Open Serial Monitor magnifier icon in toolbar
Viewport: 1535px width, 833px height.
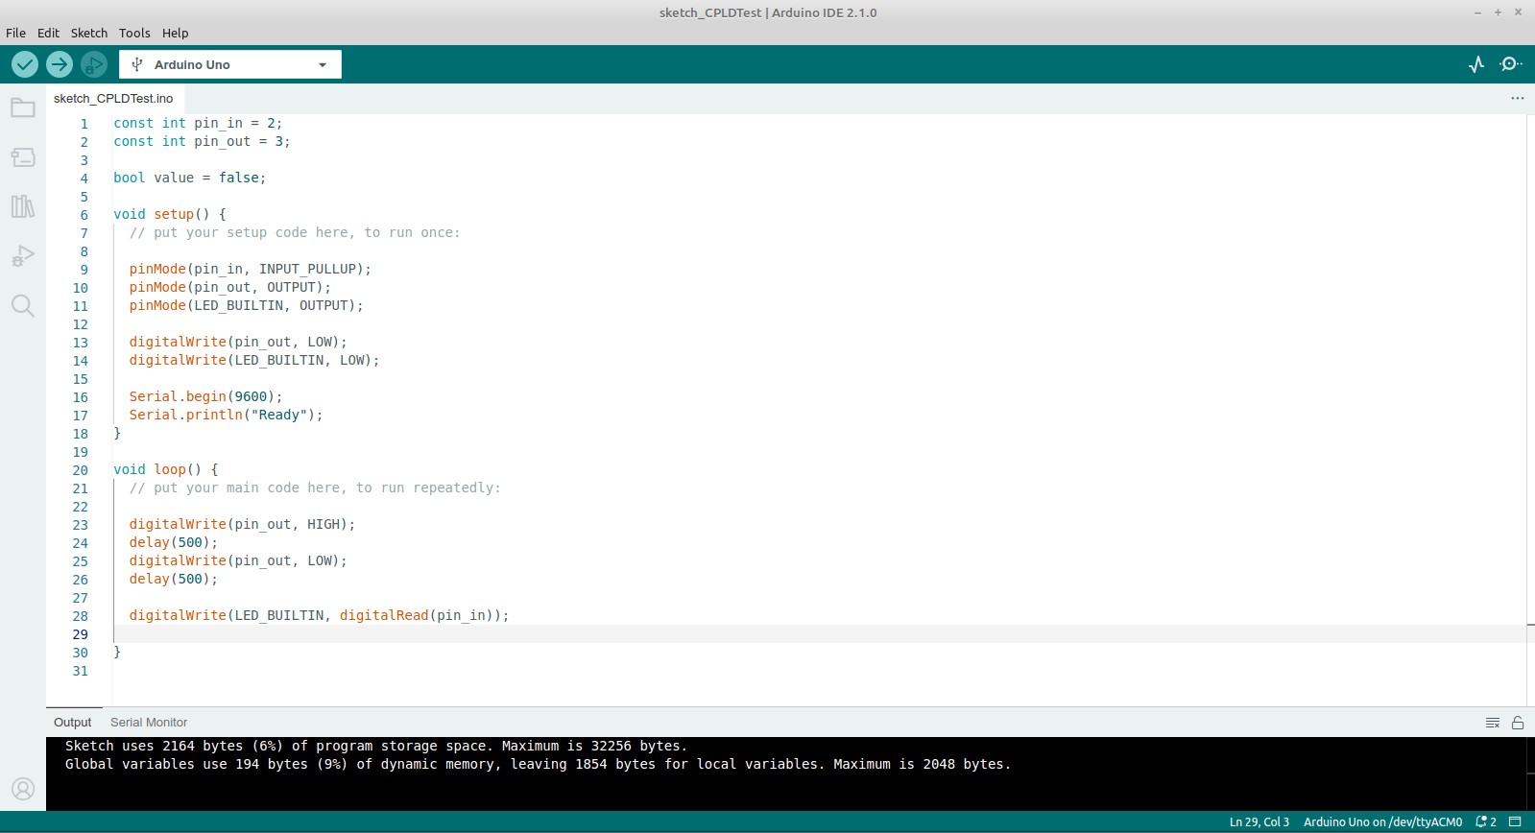click(1511, 64)
